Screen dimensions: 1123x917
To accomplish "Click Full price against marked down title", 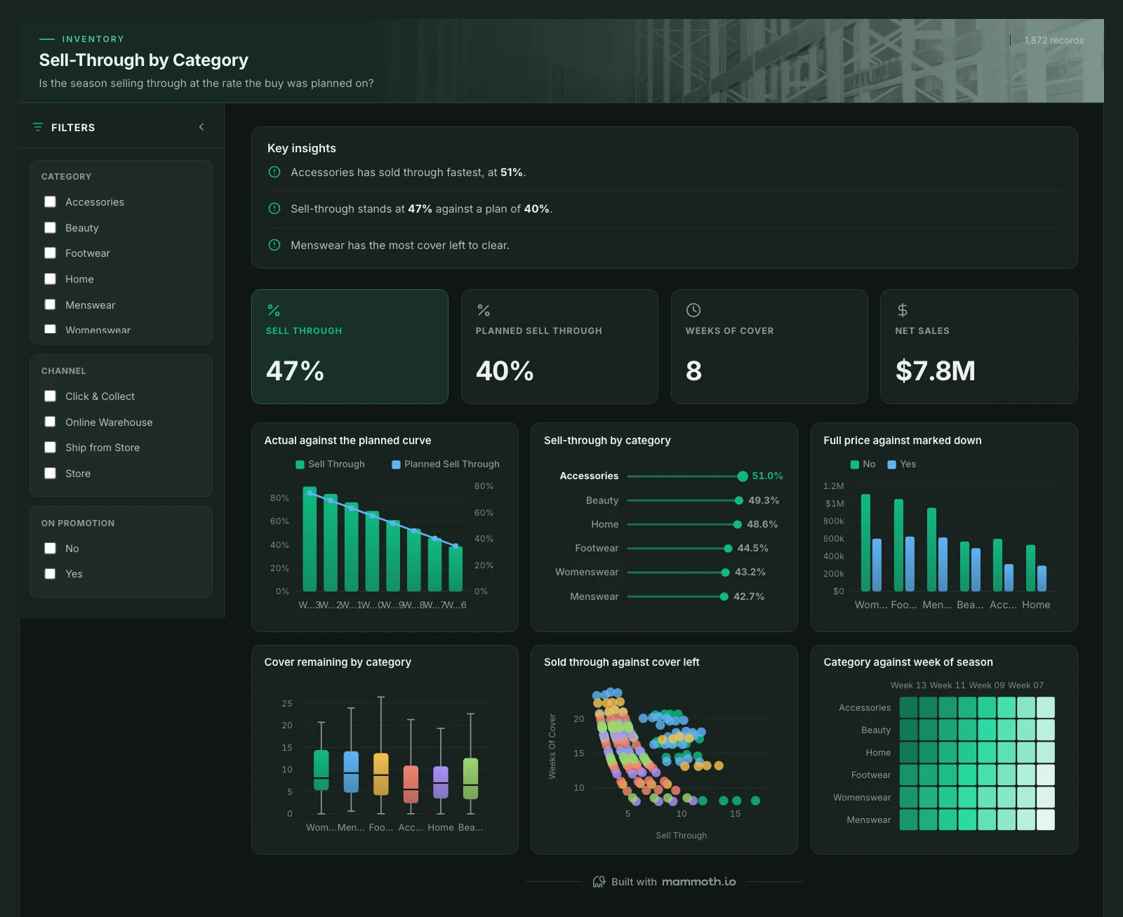I will [903, 441].
